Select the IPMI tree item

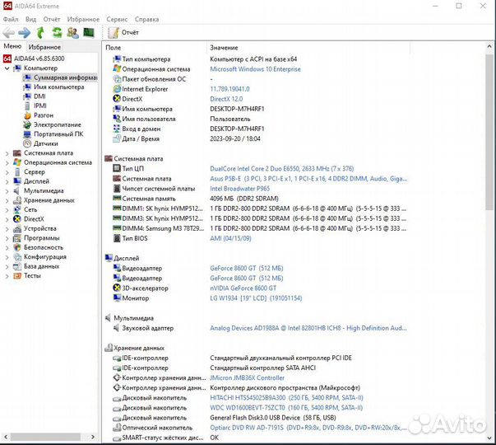(40, 105)
